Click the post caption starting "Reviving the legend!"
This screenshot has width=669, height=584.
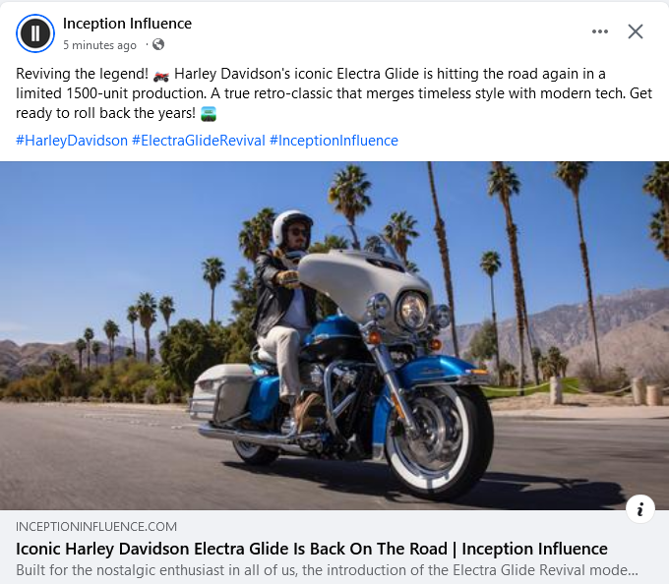coord(334,93)
